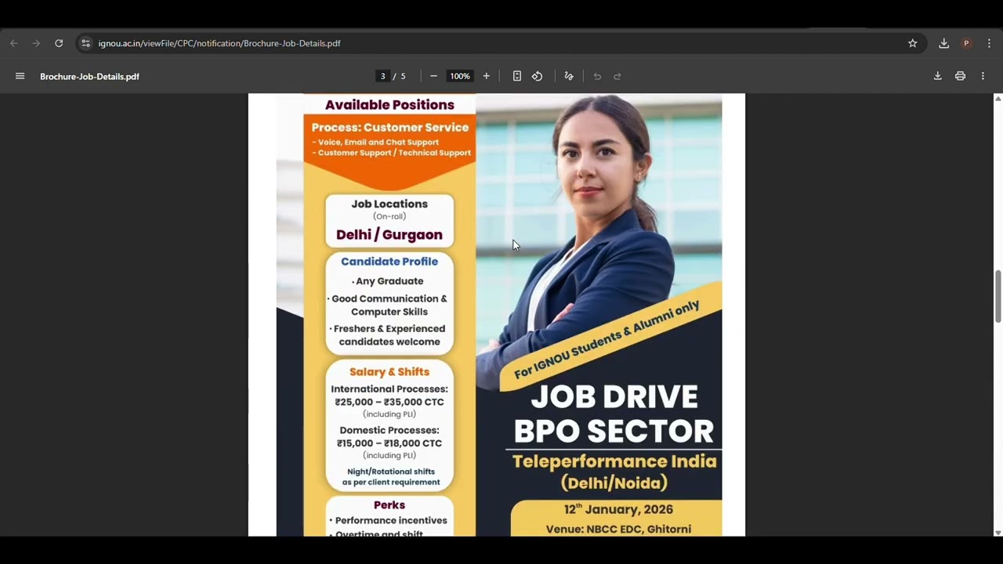This screenshot has width=1003, height=564.
Task: Fit PDF to page
Action: click(517, 76)
